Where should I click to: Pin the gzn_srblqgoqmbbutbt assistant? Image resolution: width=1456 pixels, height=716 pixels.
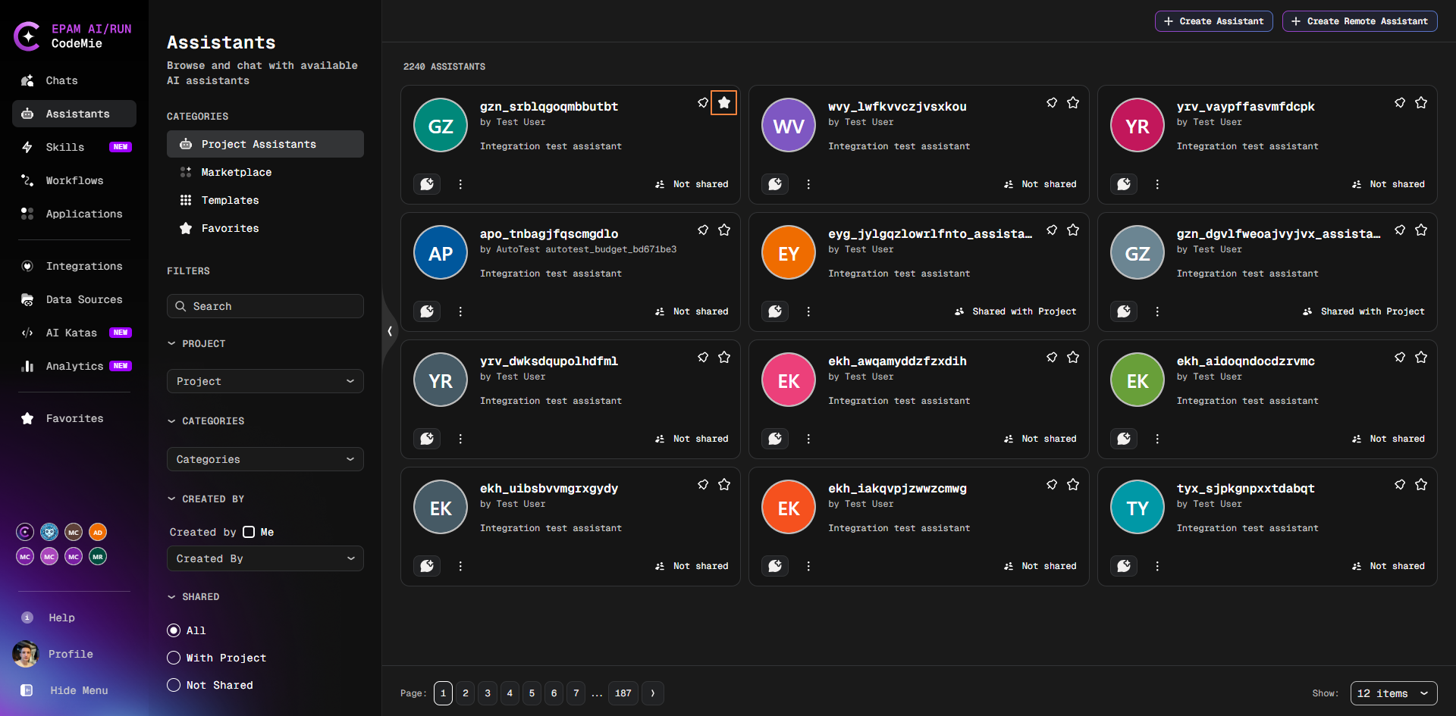pos(703,102)
